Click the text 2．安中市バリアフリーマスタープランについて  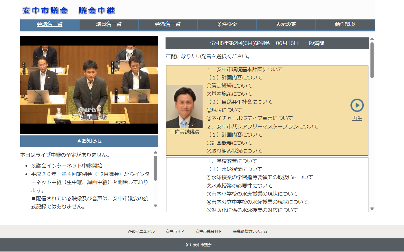[263, 127]
